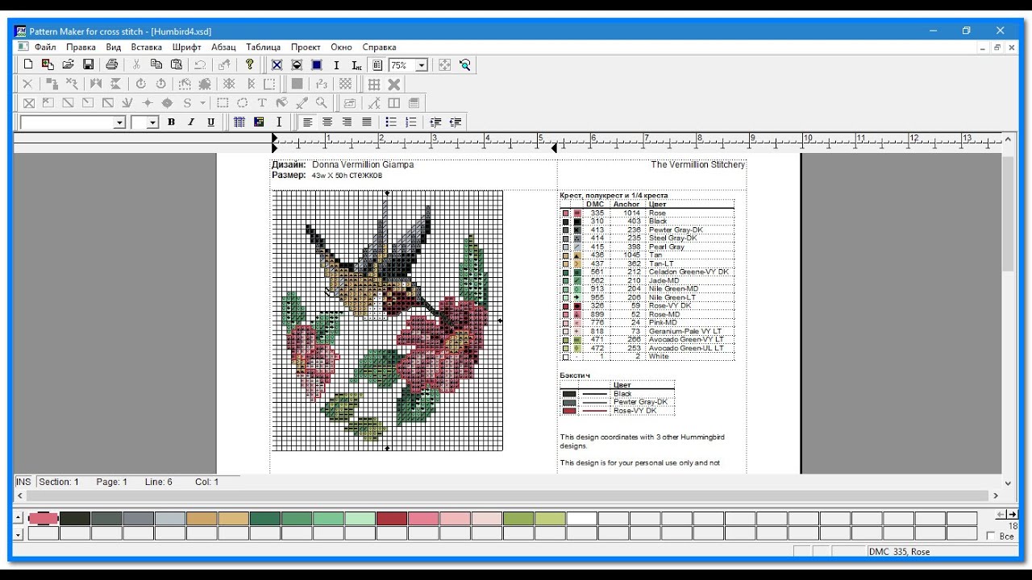This screenshot has height=580, width=1032.
Task: Switch to solid color block view
Action: point(317,65)
